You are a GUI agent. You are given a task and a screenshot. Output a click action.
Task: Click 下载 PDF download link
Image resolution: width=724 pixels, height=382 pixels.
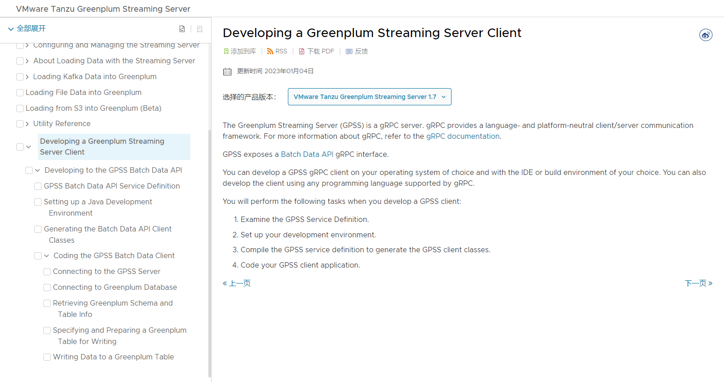321,52
